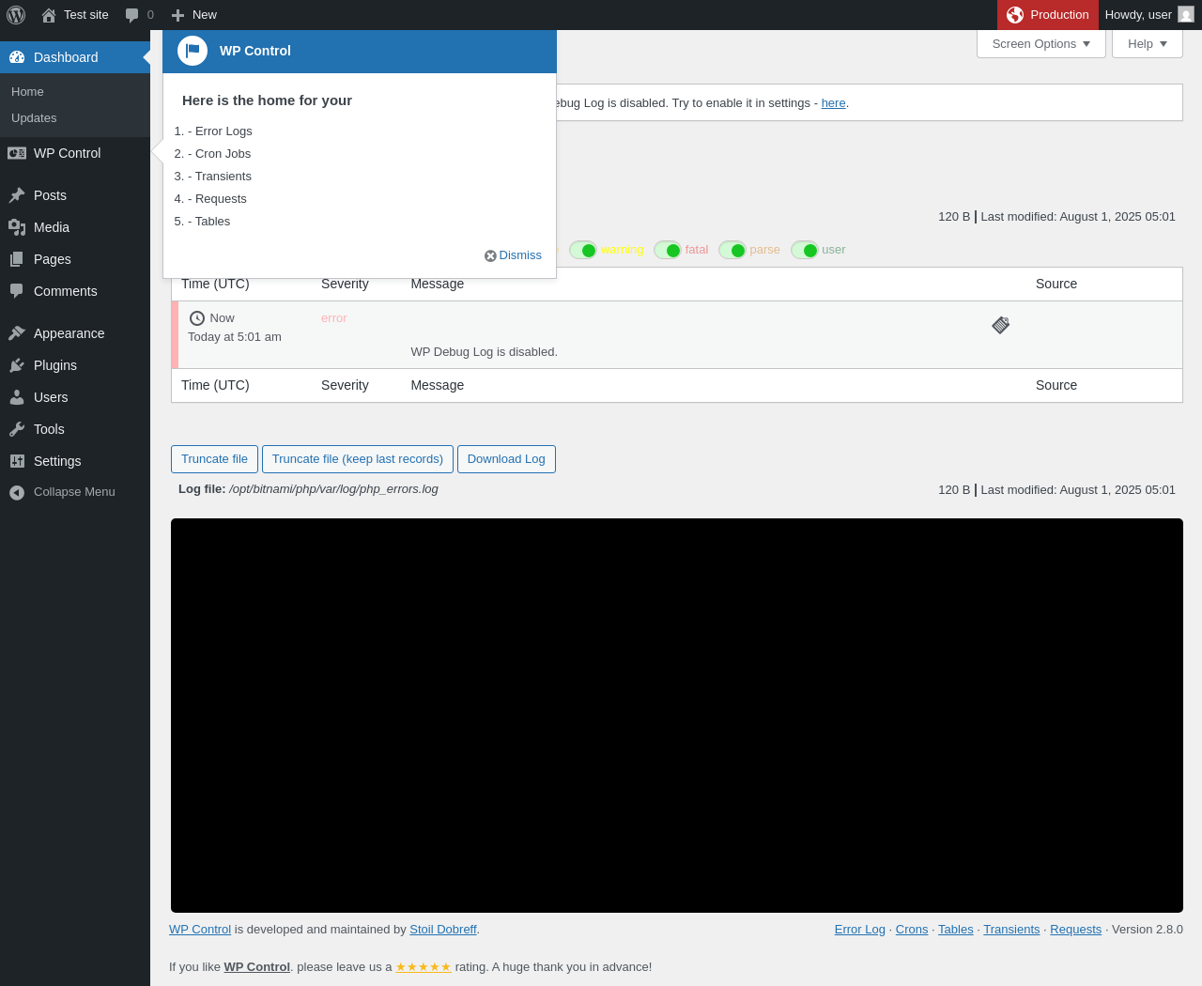The height and width of the screenshot is (986, 1202).
Task: Open the Plugins menu
Action: pos(75,365)
